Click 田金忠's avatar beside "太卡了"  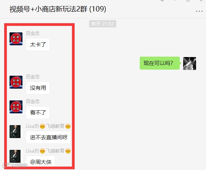click(x=16, y=39)
